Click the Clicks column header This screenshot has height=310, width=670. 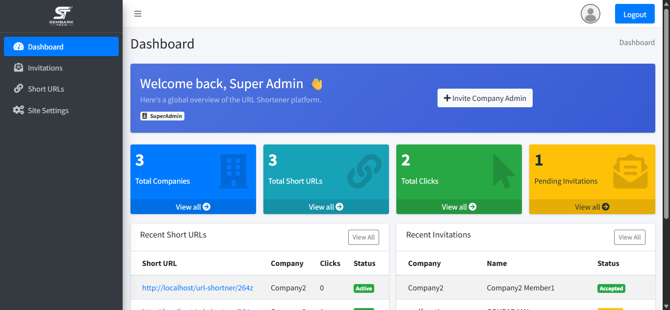[x=330, y=263]
